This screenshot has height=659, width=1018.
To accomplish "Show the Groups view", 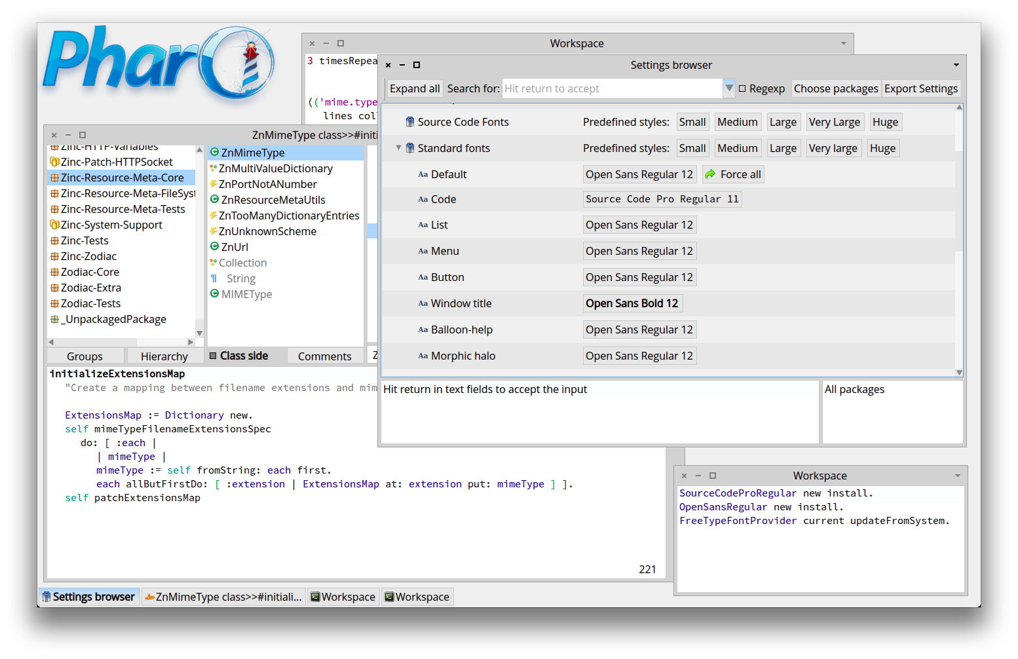I will pyautogui.click(x=85, y=356).
